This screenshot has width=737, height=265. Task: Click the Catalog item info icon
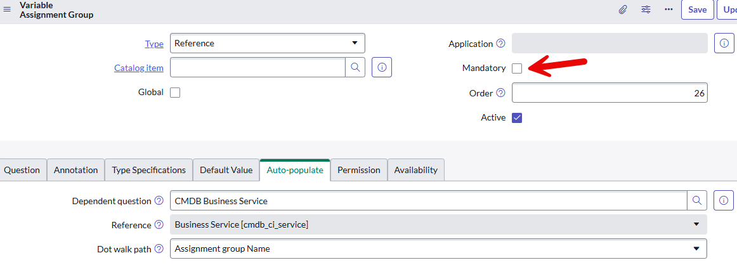pyautogui.click(x=382, y=68)
